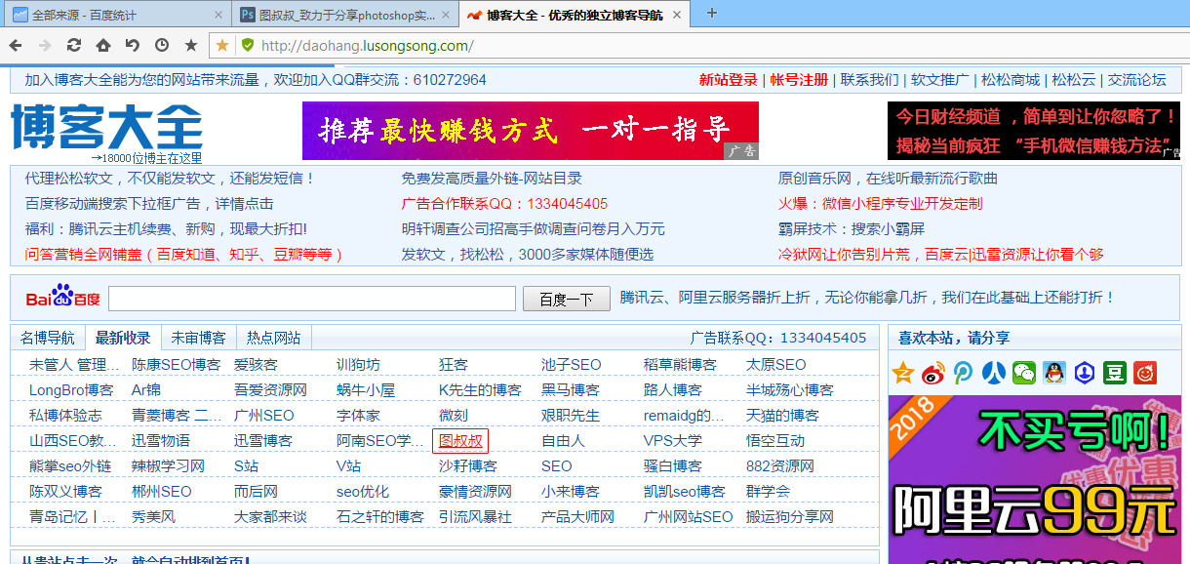
Task: Share to Renren icon
Action: point(993,372)
